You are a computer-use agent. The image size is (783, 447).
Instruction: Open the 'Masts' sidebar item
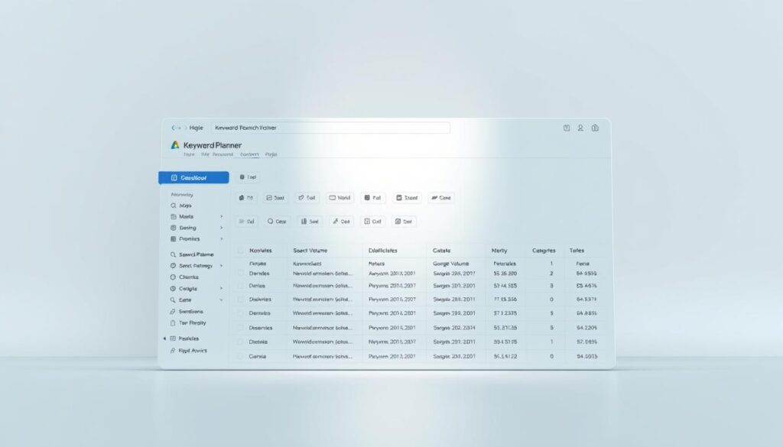(x=182, y=216)
